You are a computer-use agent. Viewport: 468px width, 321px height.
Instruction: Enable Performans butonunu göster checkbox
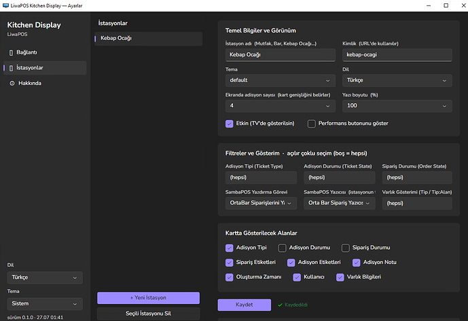pos(312,124)
